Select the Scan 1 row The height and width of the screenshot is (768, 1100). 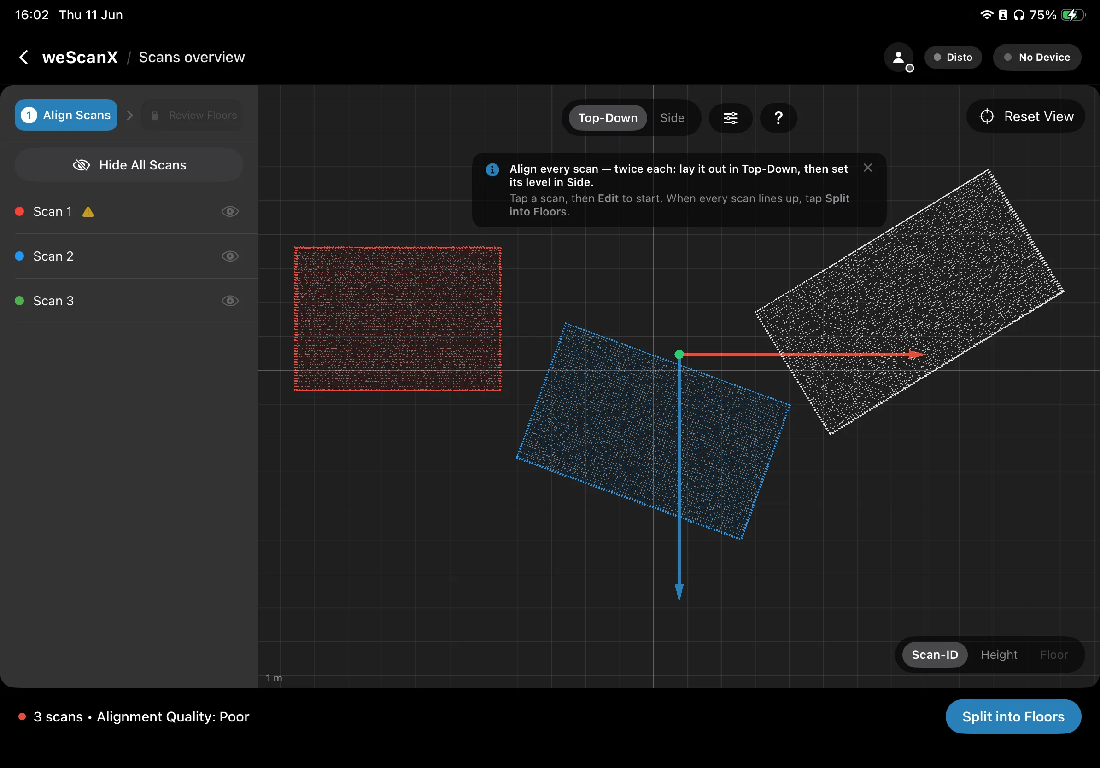[x=129, y=212]
